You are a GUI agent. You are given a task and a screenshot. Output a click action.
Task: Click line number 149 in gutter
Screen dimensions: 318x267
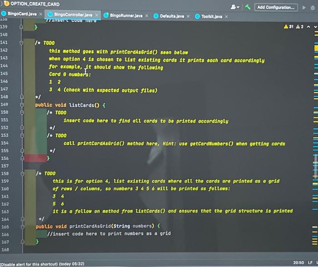4,104
